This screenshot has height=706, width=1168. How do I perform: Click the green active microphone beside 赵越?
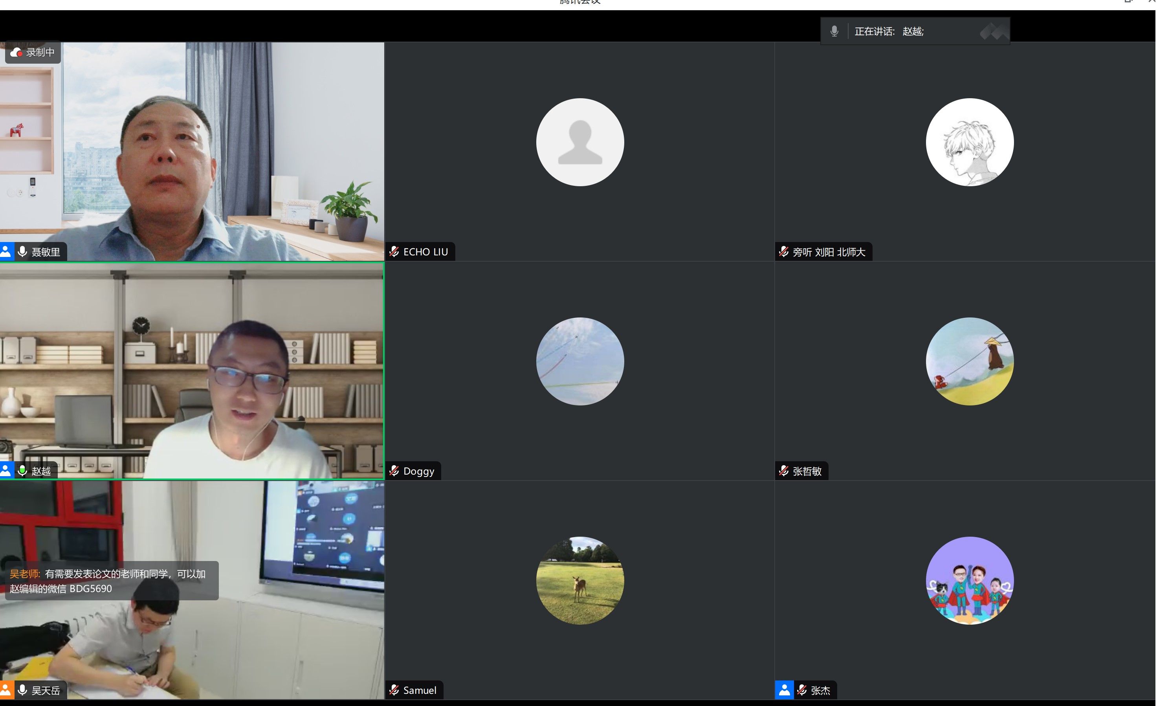click(x=22, y=470)
